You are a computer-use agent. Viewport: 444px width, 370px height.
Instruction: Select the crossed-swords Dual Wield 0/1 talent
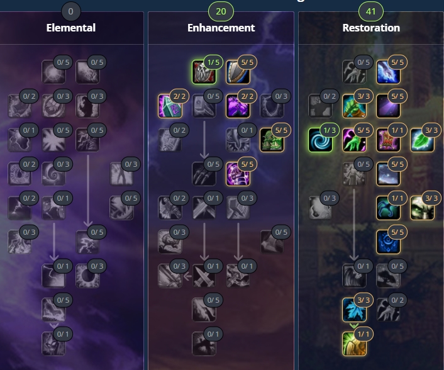(x=204, y=276)
